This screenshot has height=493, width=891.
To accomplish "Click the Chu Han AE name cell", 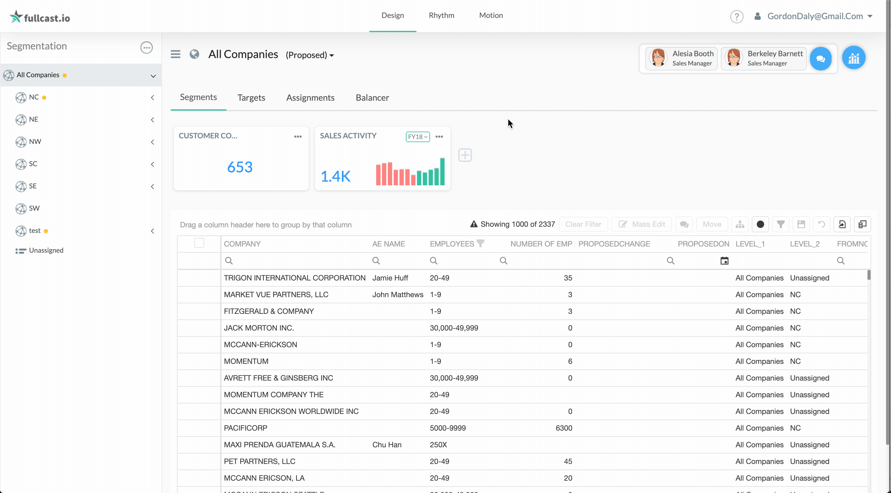I will pyautogui.click(x=387, y=445).
